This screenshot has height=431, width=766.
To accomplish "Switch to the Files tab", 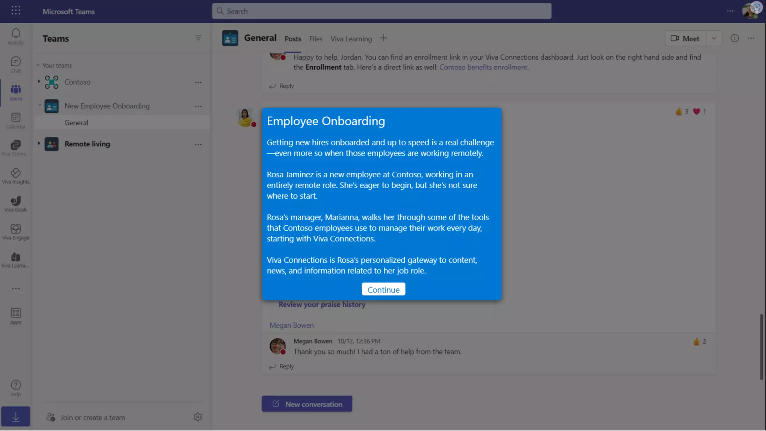I will (315, 39).
